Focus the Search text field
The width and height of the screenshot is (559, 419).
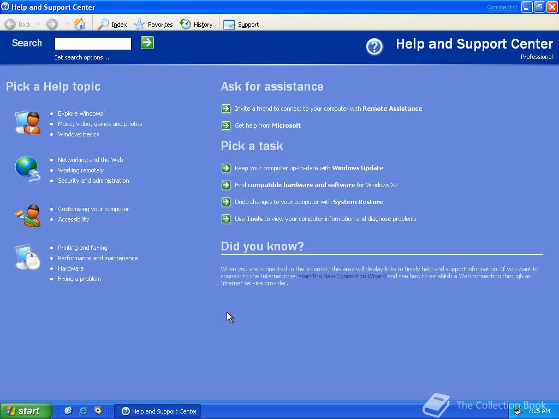[93, 44]
